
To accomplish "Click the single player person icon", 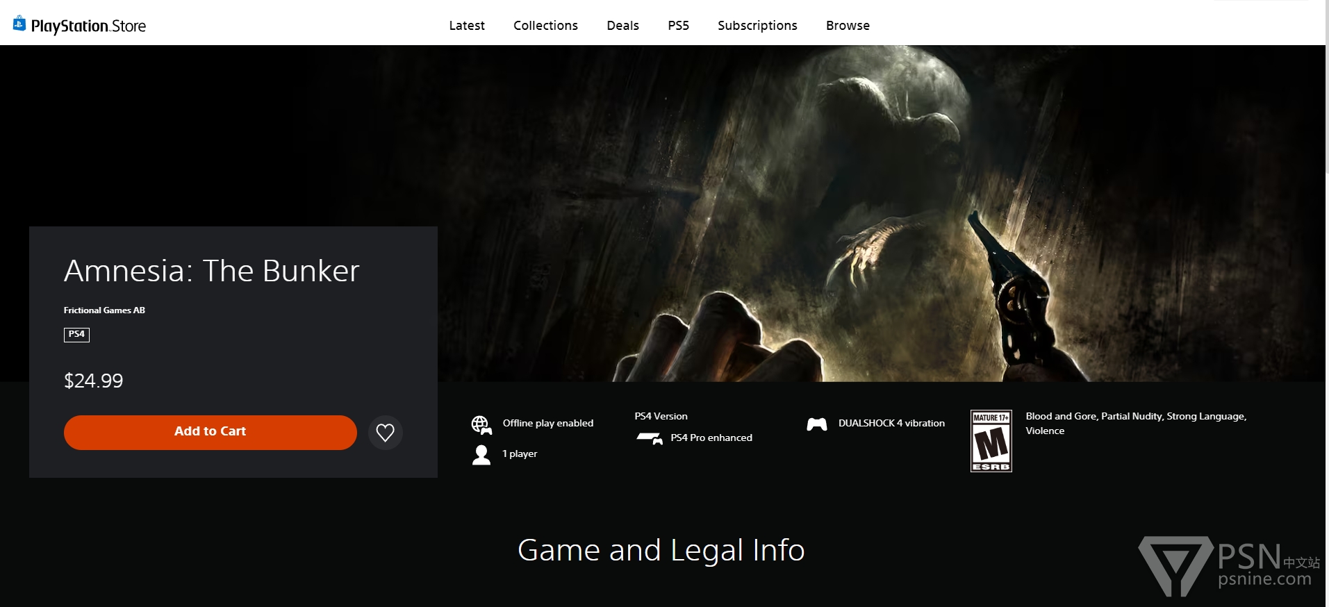I will click(x=481, y=455).
